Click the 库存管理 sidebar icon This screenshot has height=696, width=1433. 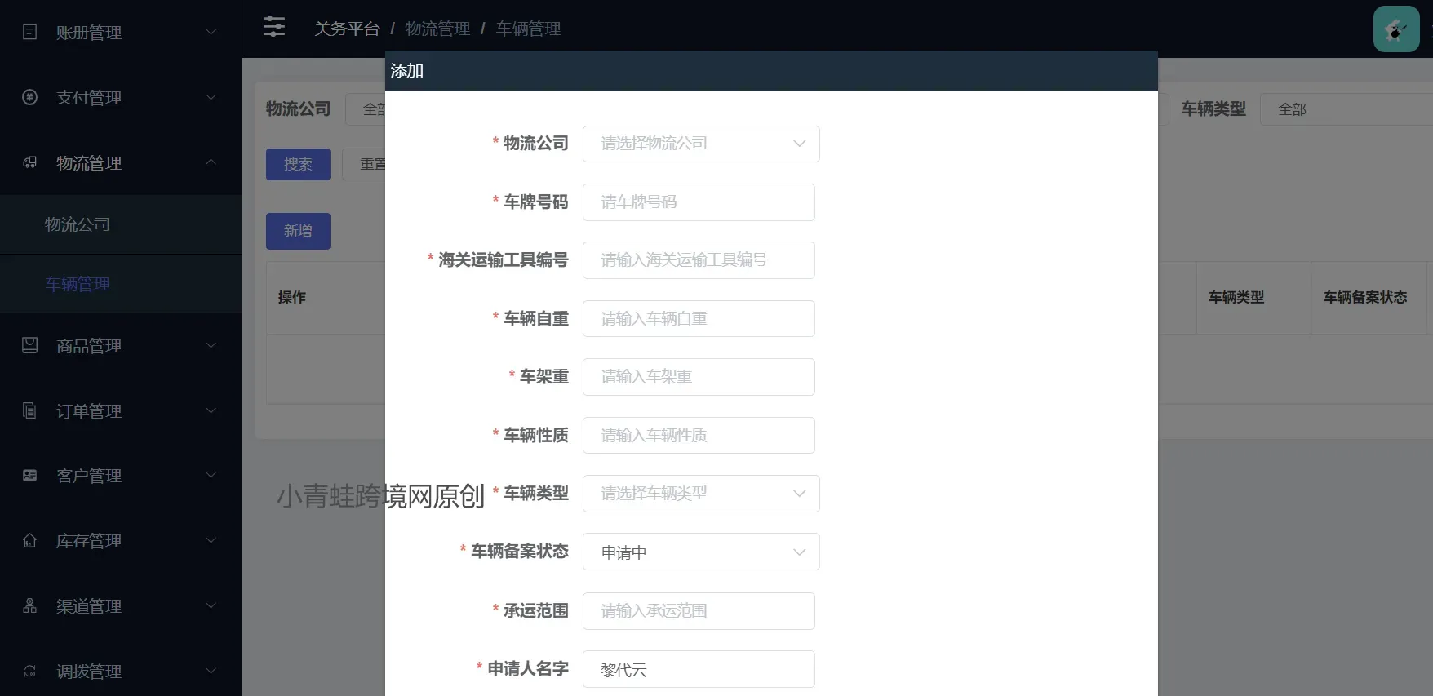click(x=30, y=540)
